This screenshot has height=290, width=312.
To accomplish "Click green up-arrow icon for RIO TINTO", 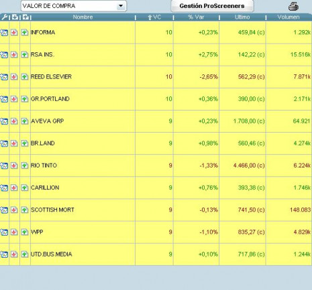I will pyautogui.click(x=25, y=165).
